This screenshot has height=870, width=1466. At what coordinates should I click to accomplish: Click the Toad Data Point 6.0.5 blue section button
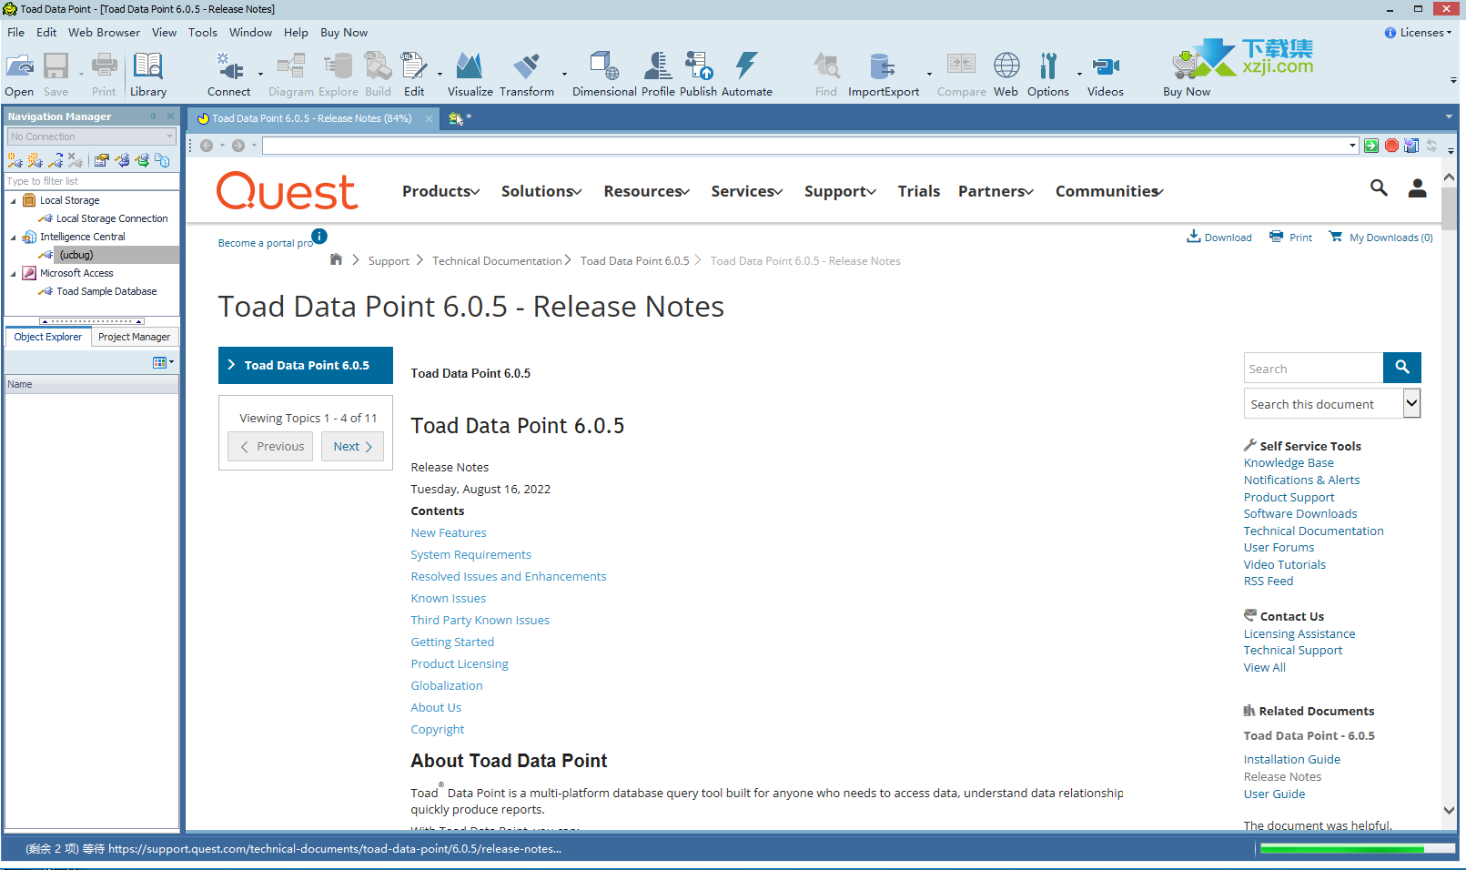306,365
